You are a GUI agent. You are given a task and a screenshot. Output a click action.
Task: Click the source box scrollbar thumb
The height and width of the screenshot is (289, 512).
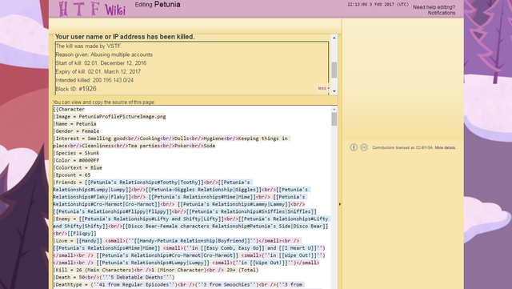pos(334,119)
